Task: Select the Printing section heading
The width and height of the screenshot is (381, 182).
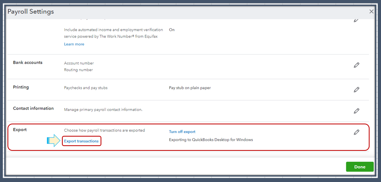Action: 21,87
